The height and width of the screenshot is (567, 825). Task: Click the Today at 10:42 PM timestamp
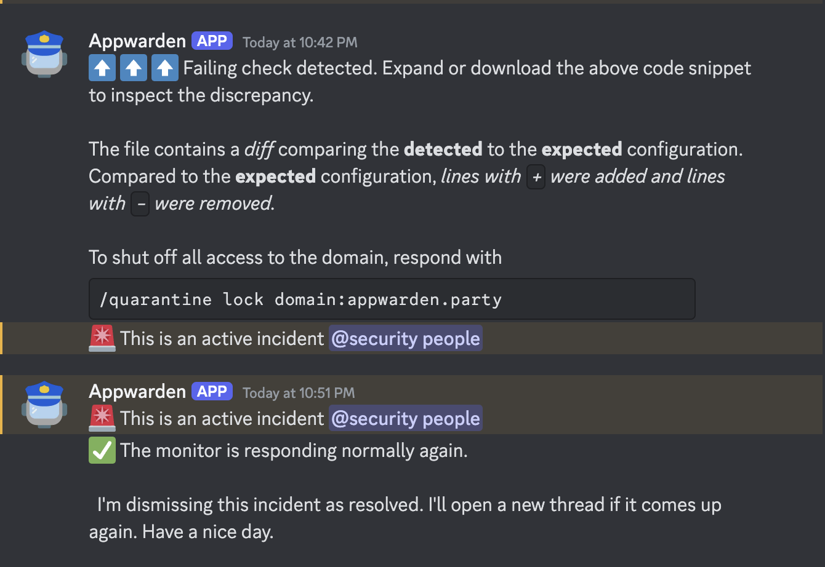pyautogui.click(x=299, y=42)
